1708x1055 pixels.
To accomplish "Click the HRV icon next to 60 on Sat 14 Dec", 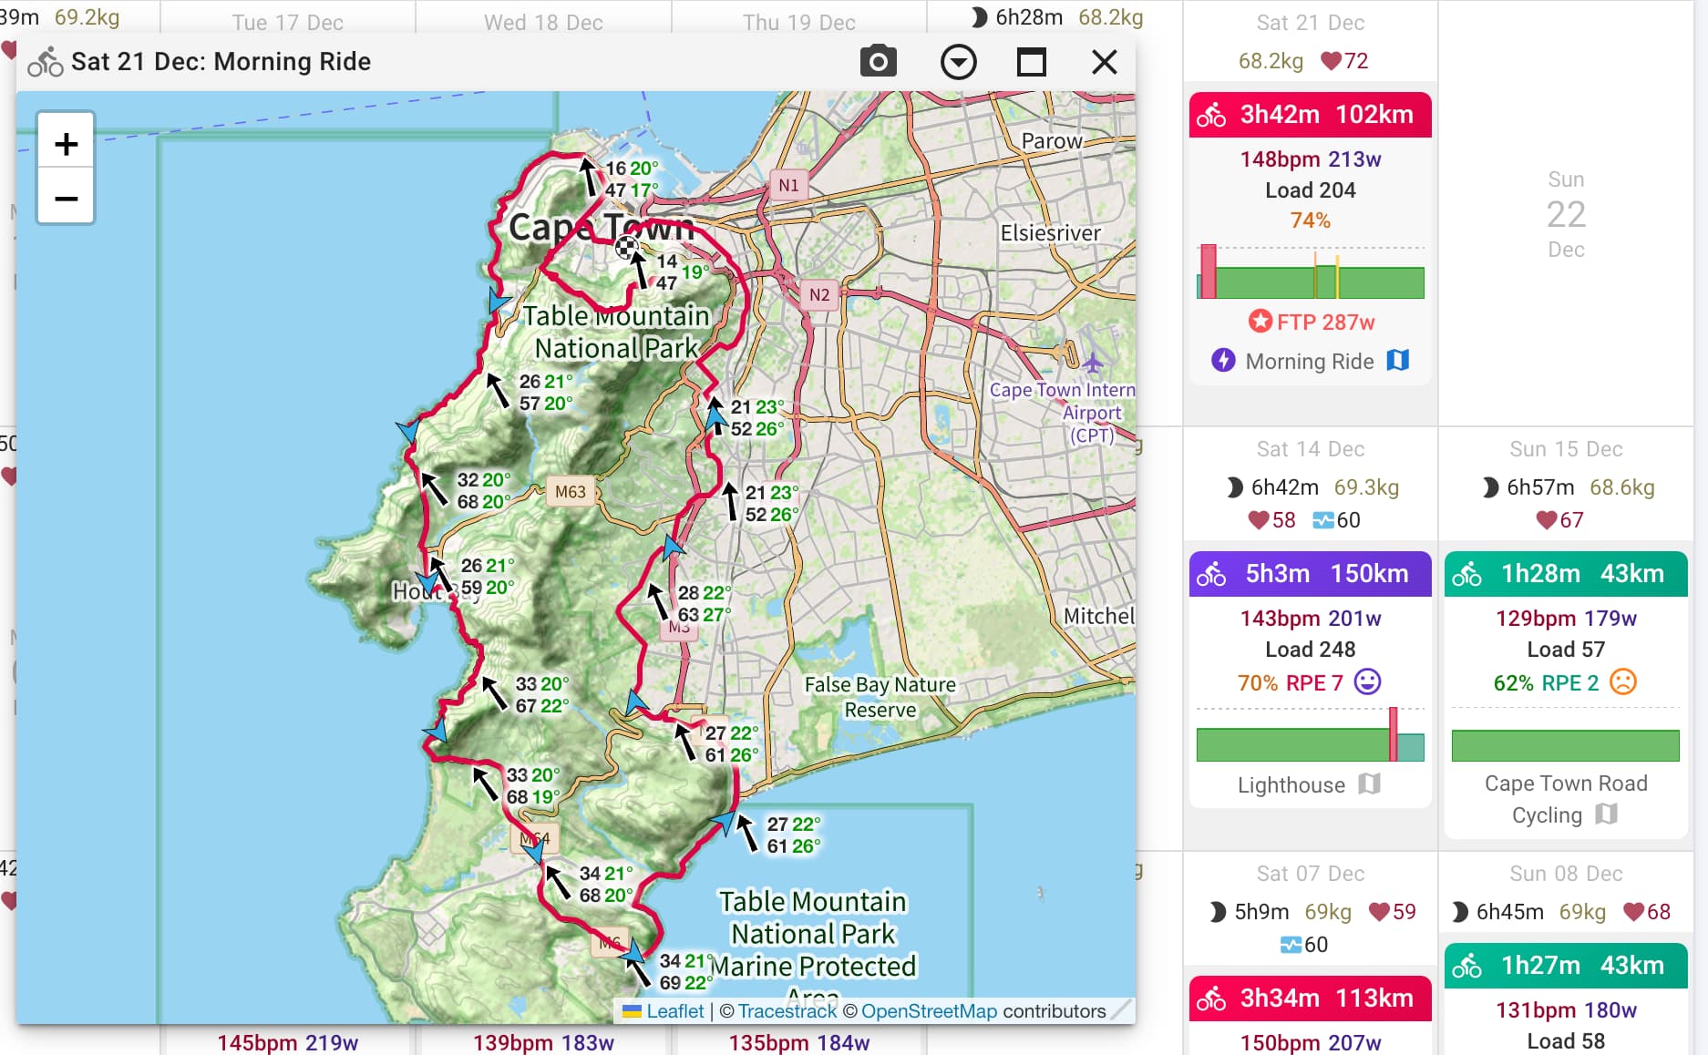I will (x=1322, y=520).
